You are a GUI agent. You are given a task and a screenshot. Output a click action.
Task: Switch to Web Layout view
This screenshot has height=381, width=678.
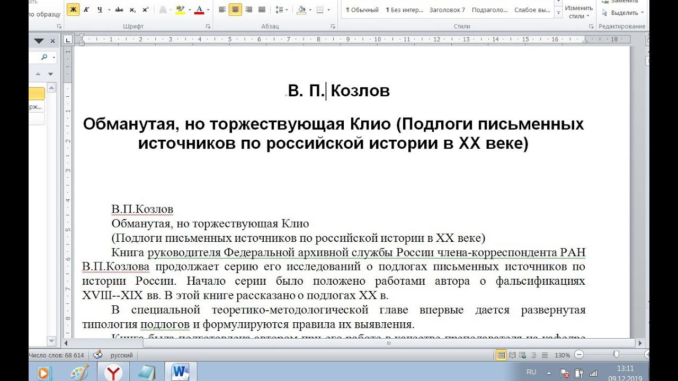[x=521, y=355]
